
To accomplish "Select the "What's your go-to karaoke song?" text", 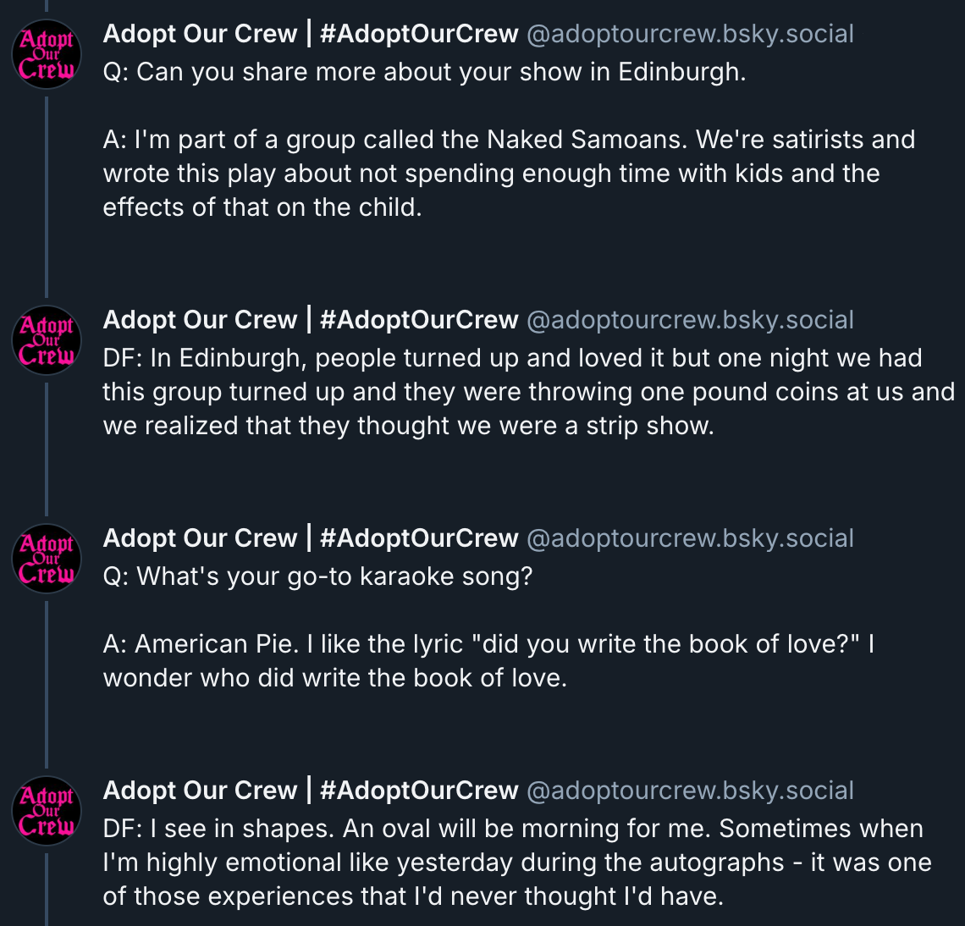I will 317,576.
